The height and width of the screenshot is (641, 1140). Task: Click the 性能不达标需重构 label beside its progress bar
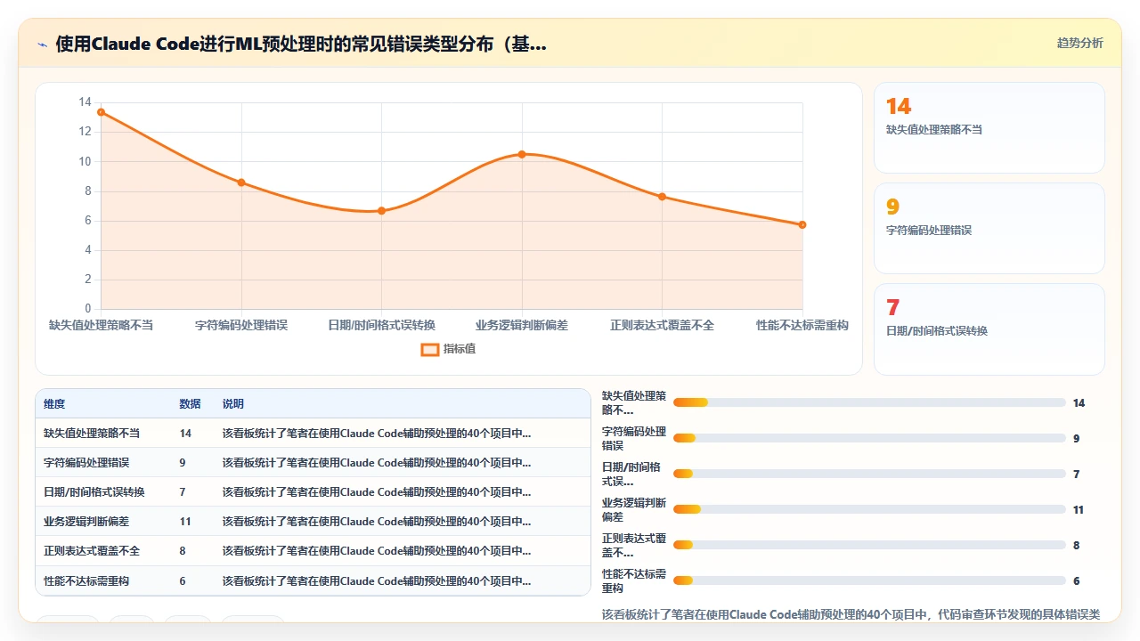pyautogui.click(x=634, y=580)
